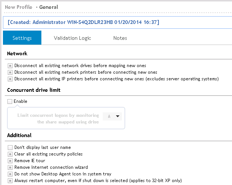Image resolution: width=232 pixels, height=185 pixels.
Task: Open the Notes tab
Action: coord(120,38)
